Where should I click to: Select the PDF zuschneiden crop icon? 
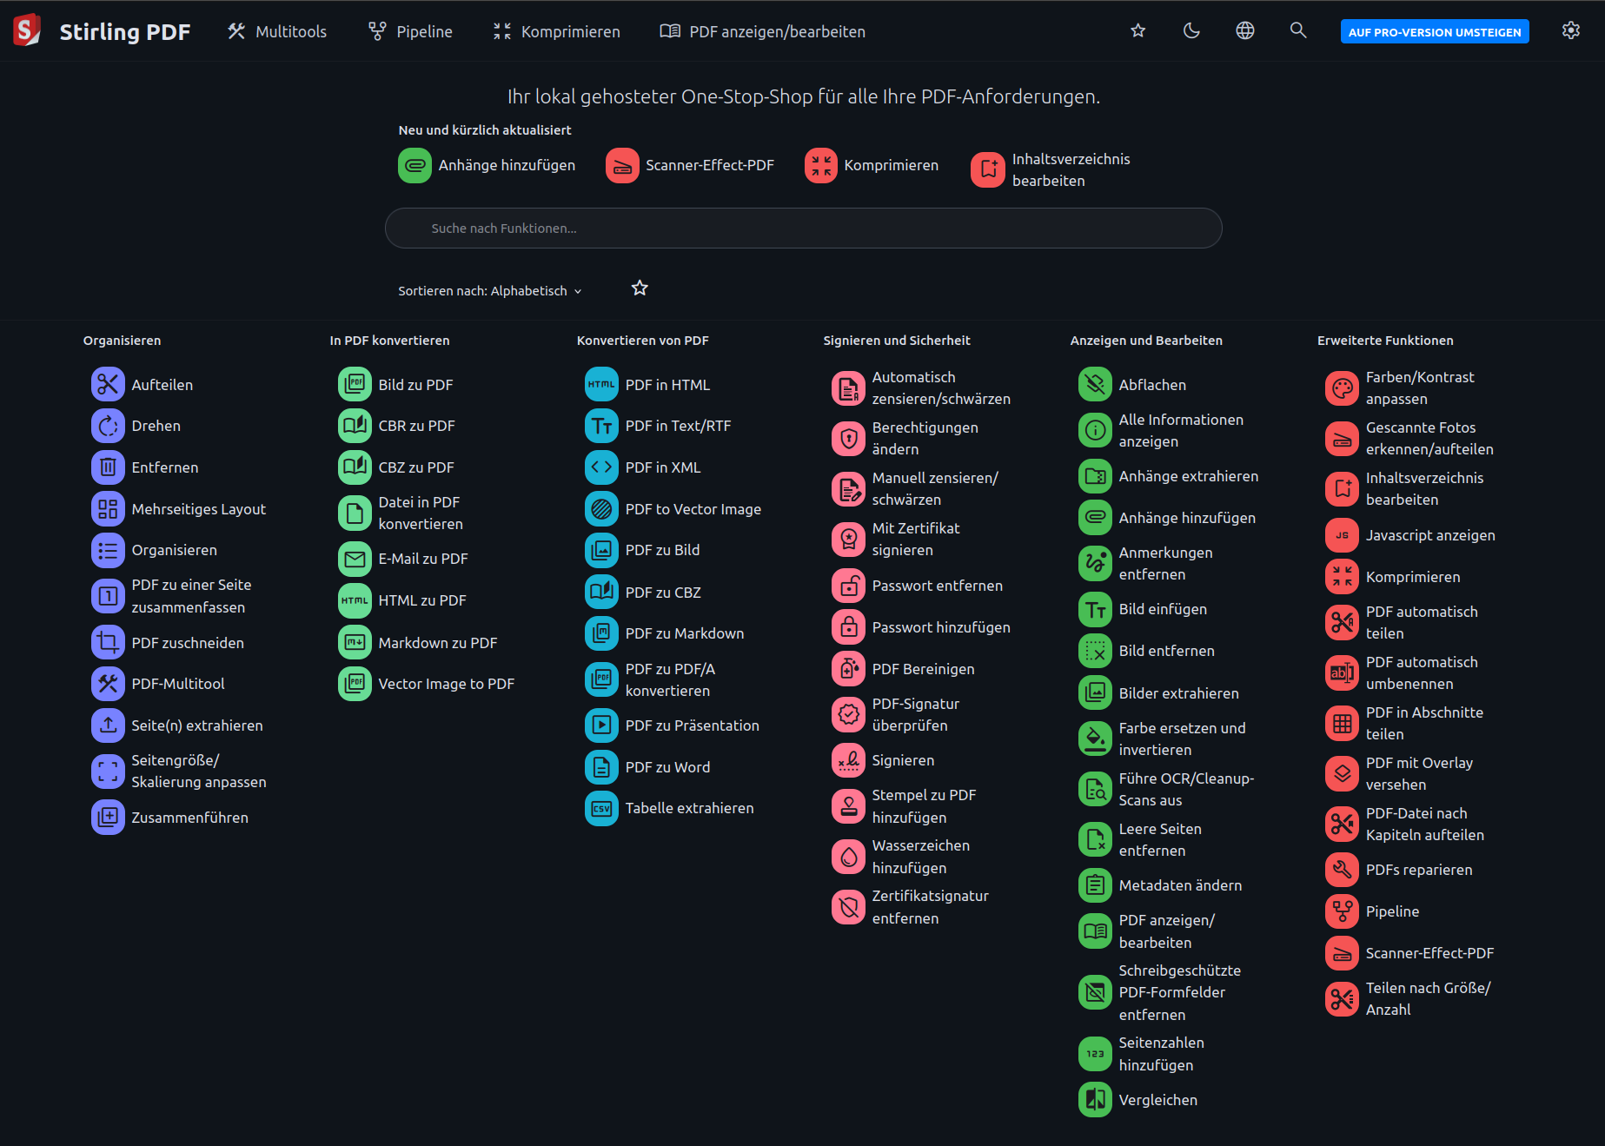pos(108,643)
